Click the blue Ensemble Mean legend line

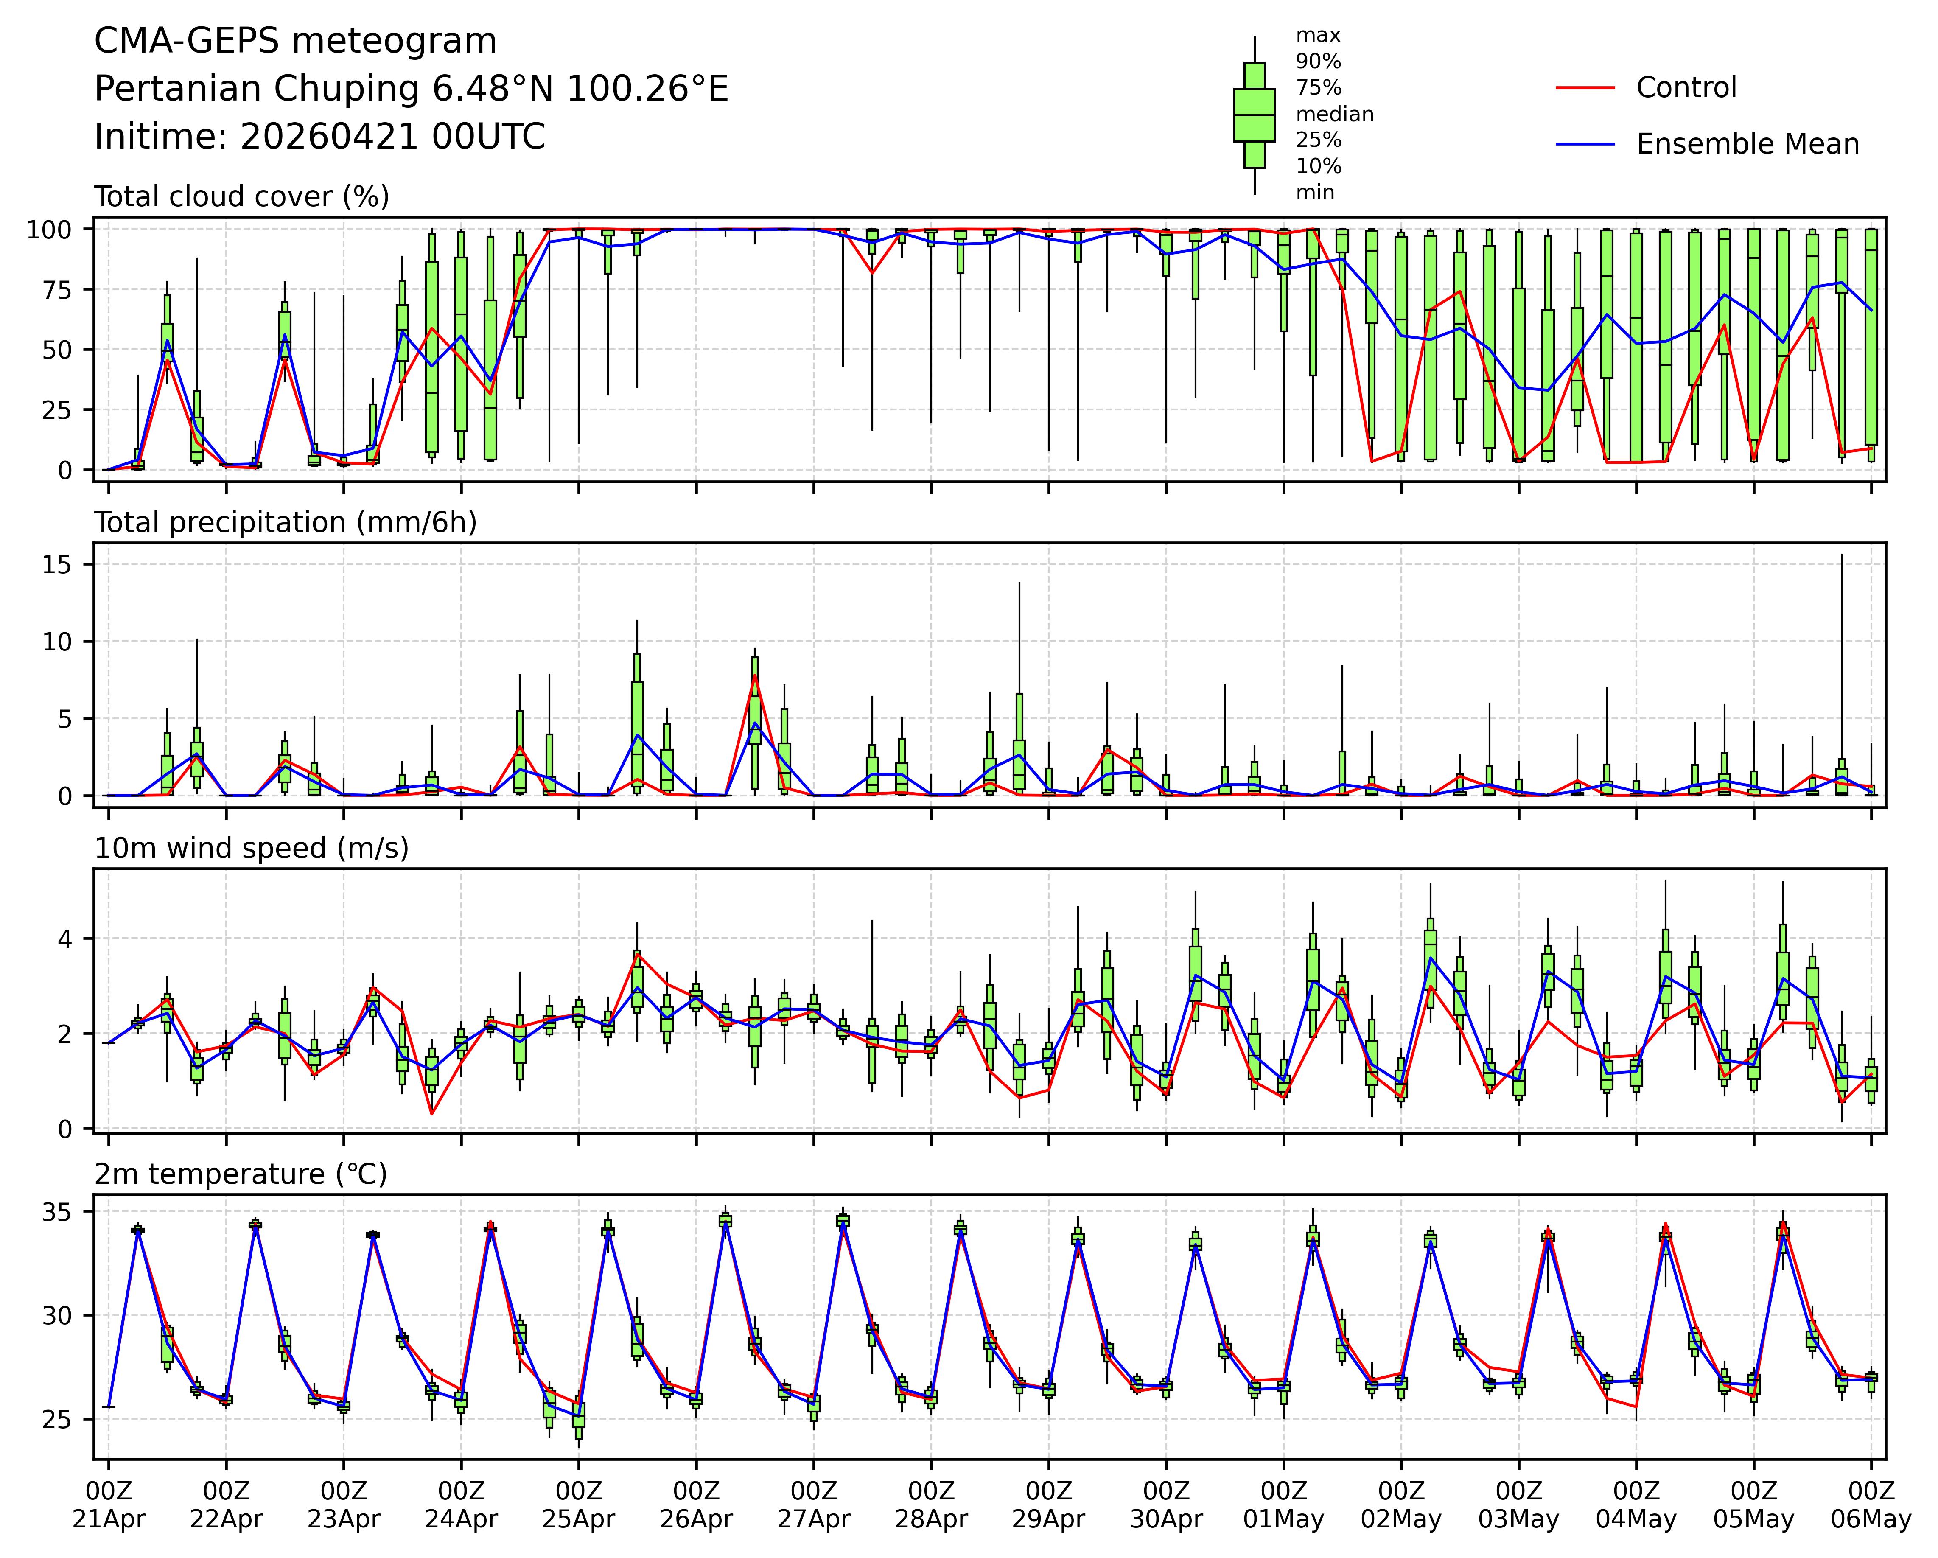(1585, 144)
